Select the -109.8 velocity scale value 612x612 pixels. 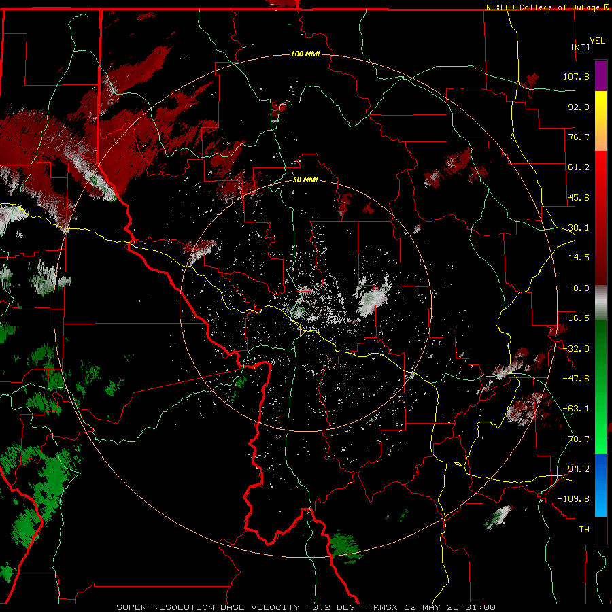pos(573,499)
